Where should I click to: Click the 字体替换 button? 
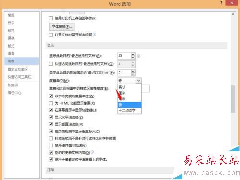click(x=62, y=27)
